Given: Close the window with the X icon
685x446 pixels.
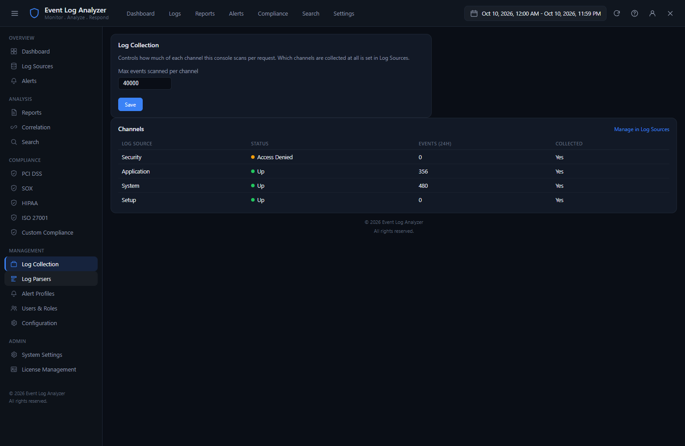Looking at the screenshot, I should 670,13.
